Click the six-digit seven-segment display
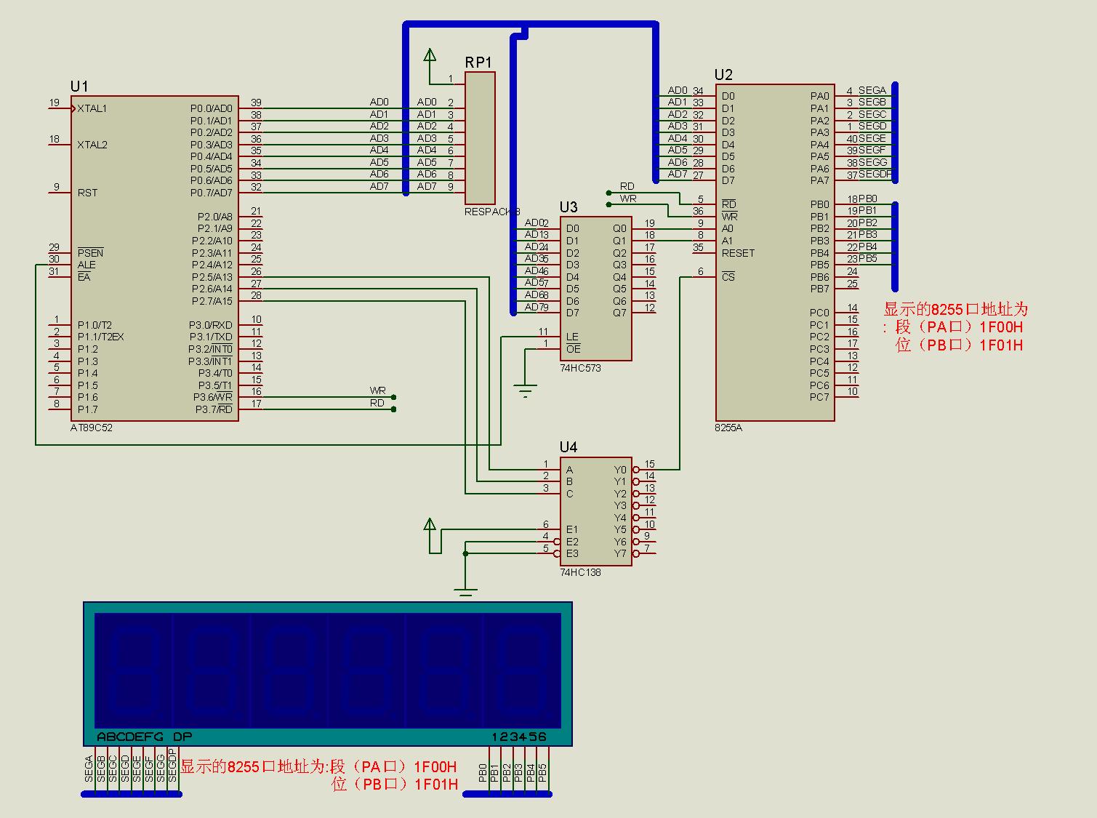 click(x=328, y=673)
